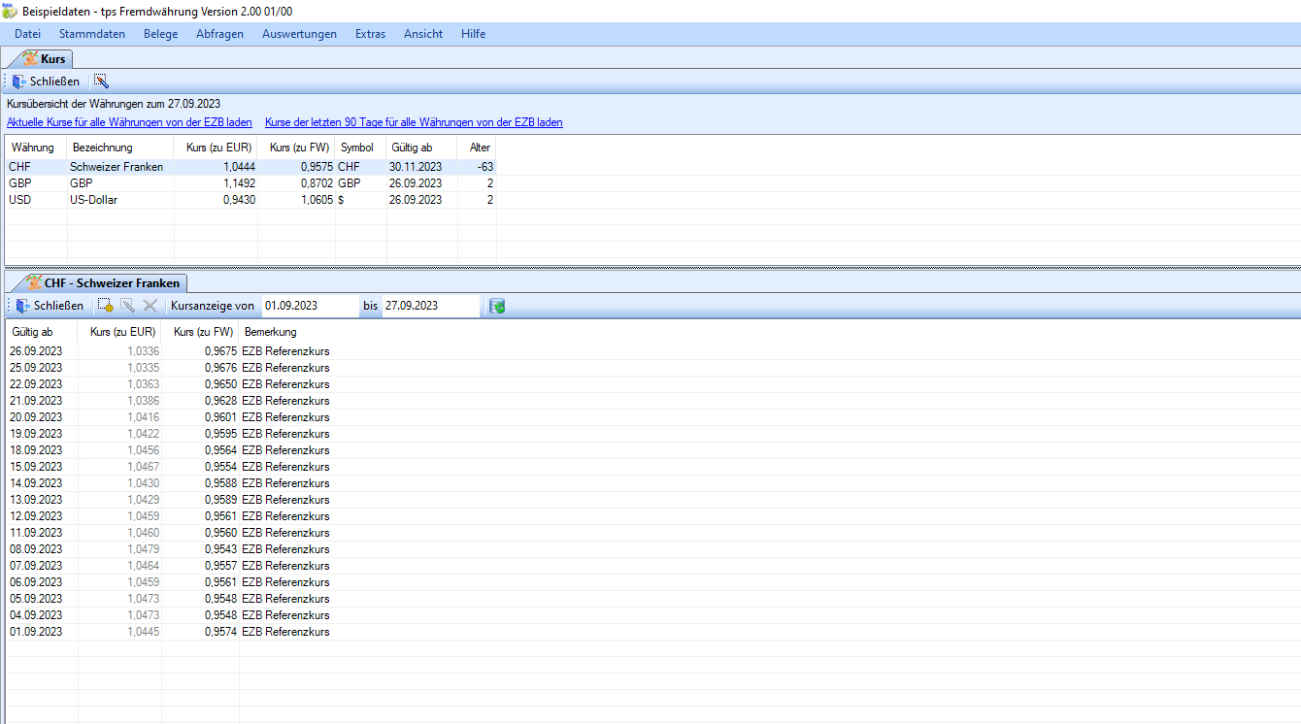Click the Kursanzeige von start date field
Screen dimensions: 1301x724
[308, 306]
